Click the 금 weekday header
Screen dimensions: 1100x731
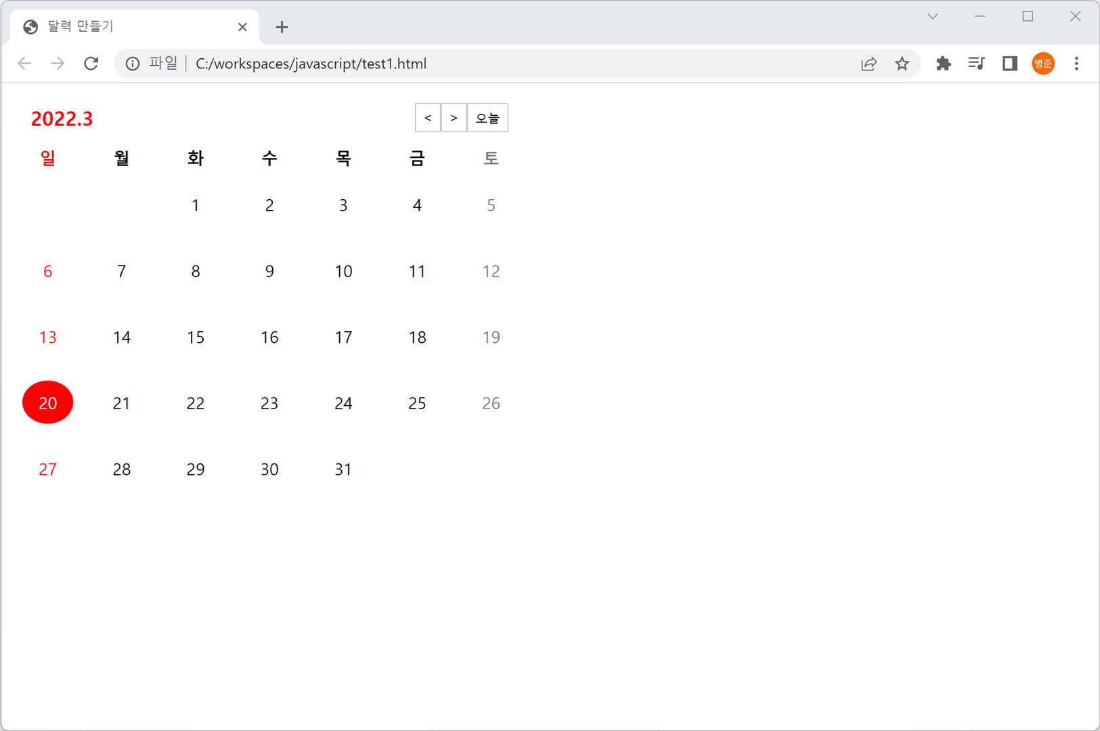[x=417, y=158]
